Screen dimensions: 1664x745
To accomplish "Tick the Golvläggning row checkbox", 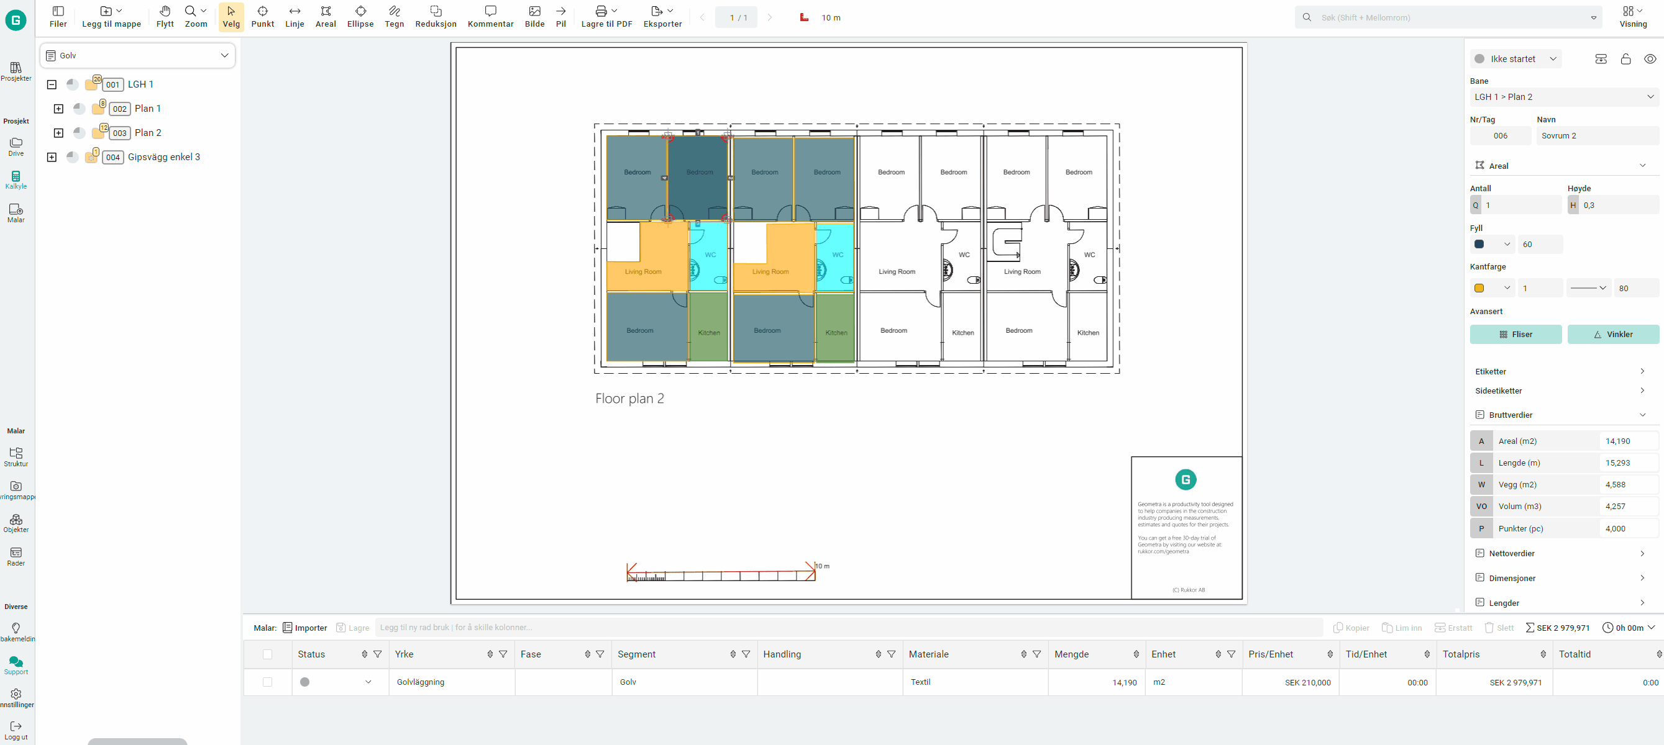I will (267, 682).
